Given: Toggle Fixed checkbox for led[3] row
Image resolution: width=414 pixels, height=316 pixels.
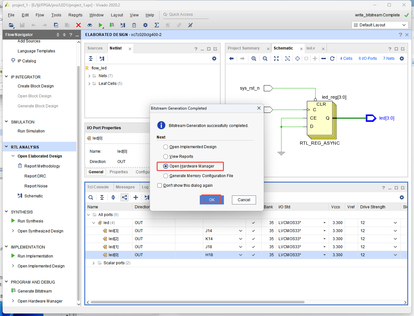Looking at the screenshot, I should (x=253, y=231).
